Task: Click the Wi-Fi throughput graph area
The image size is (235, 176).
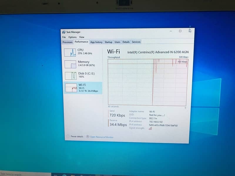Action: pyautogui.click(x=147, y=82)
